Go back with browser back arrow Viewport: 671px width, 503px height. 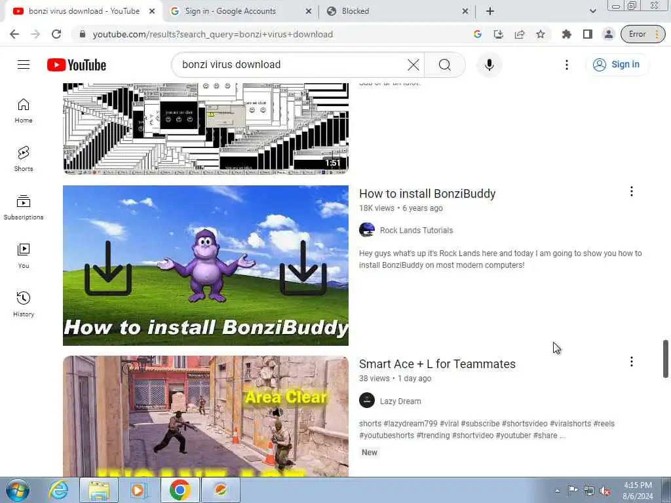click(14, 34)
